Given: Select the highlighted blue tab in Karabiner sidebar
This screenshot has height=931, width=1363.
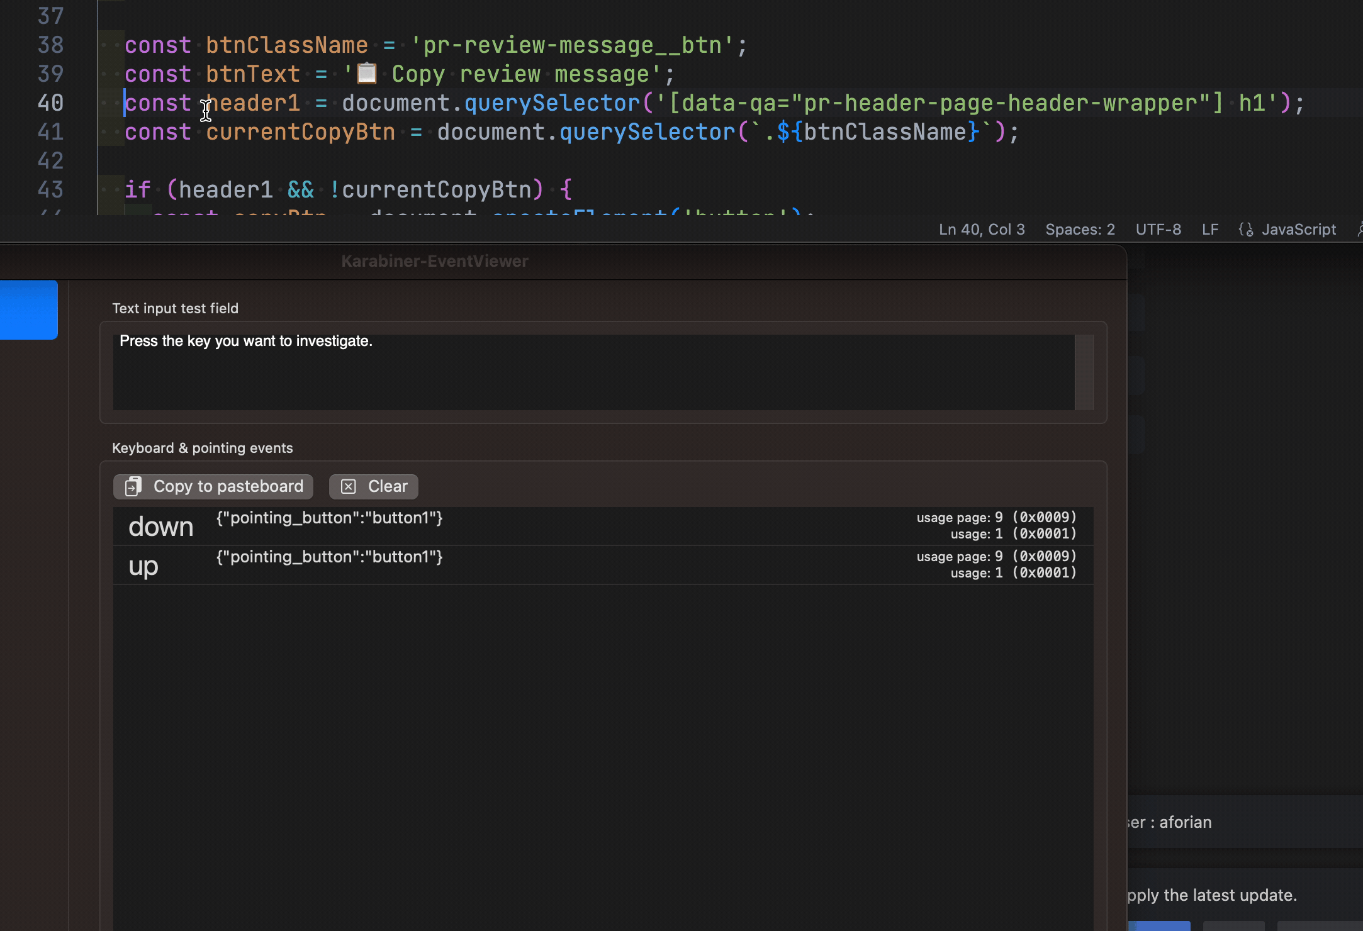Looking at the screenshot, I should click(x=28, y=309).
